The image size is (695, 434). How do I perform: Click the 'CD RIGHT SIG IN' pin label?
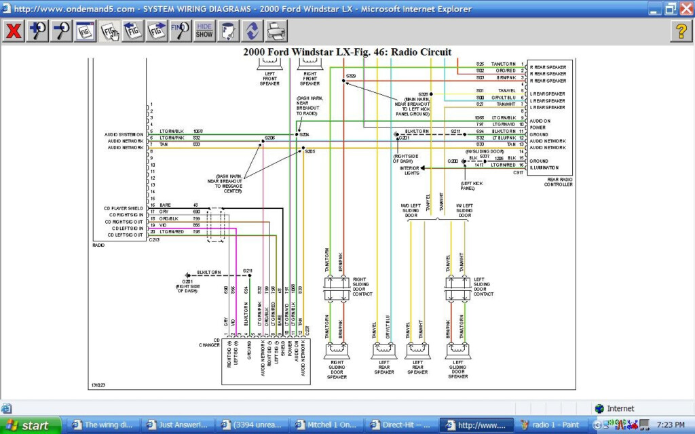click(126, 215)
